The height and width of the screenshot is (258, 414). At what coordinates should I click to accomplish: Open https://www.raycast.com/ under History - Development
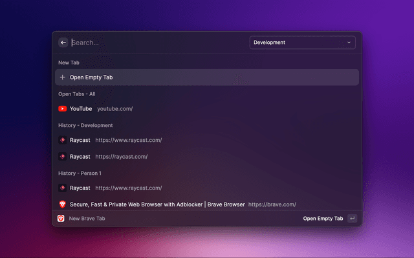(128, 140)
